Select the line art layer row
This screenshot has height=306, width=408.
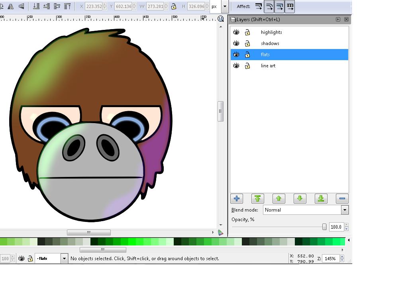[268, 66]
